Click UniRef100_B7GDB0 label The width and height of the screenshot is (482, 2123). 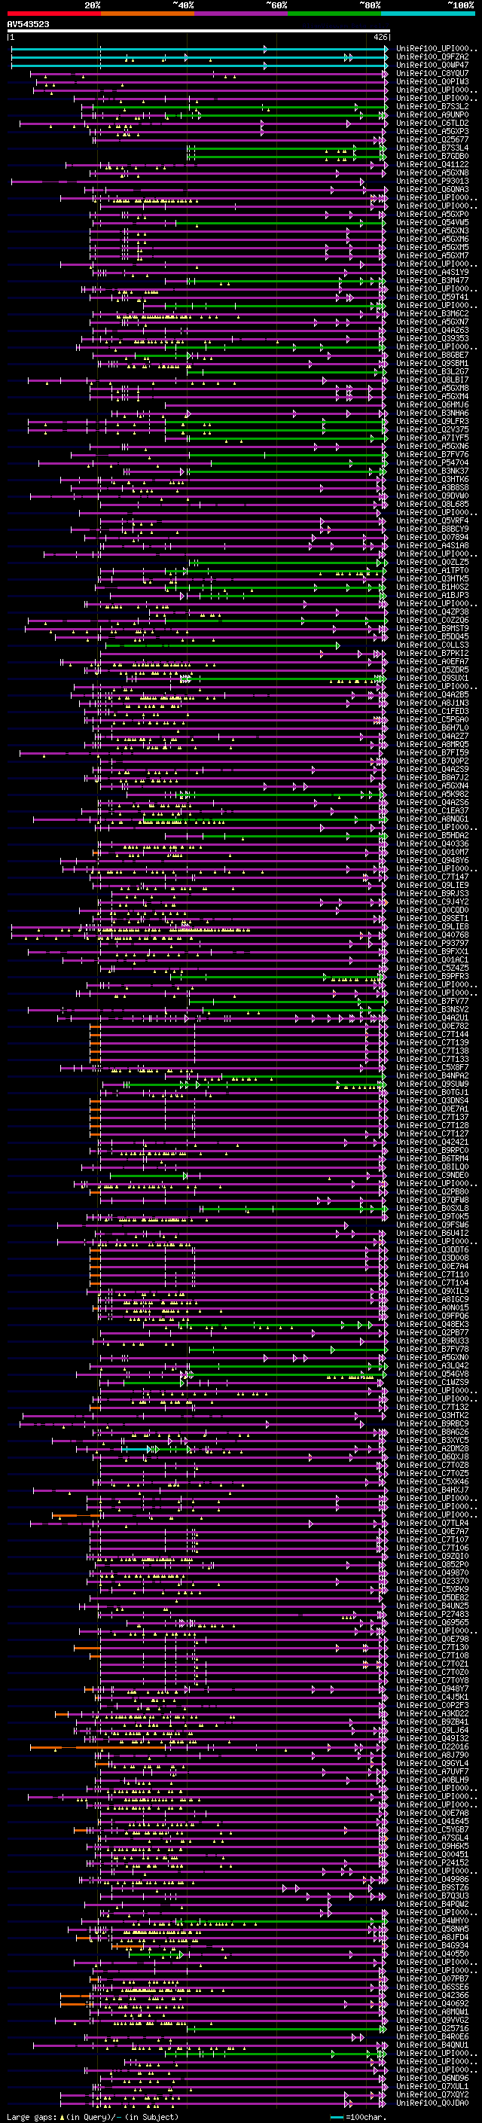432,156
